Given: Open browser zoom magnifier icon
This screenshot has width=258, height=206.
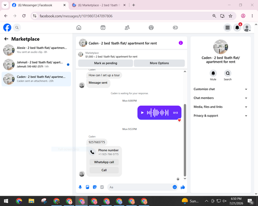Looking at the screenshot, I should [214, 16].
